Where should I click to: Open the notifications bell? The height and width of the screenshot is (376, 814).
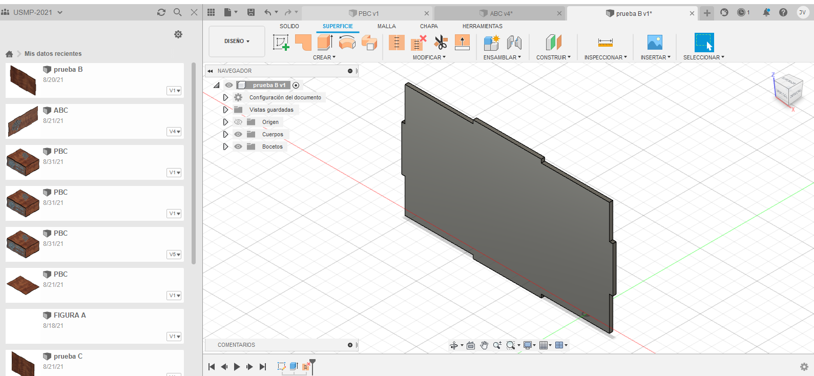tap(766, 12)
